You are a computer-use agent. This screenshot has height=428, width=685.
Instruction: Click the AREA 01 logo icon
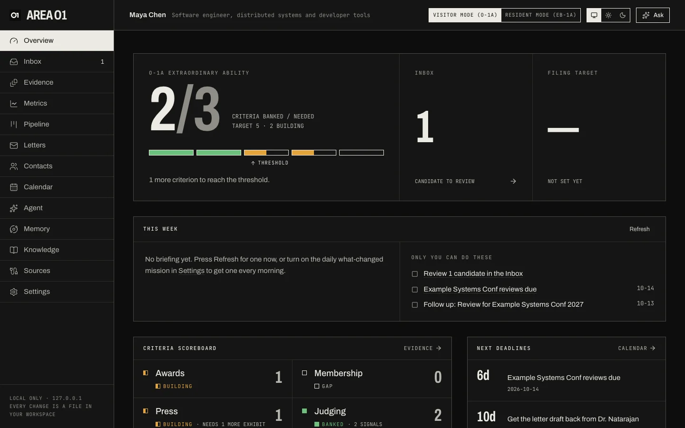(15, 15)
